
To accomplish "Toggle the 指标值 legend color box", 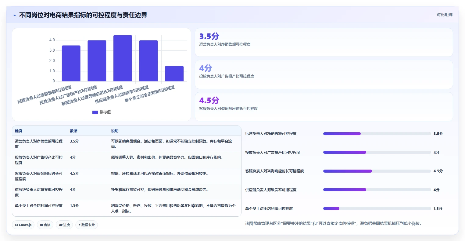I will point(95,112).
